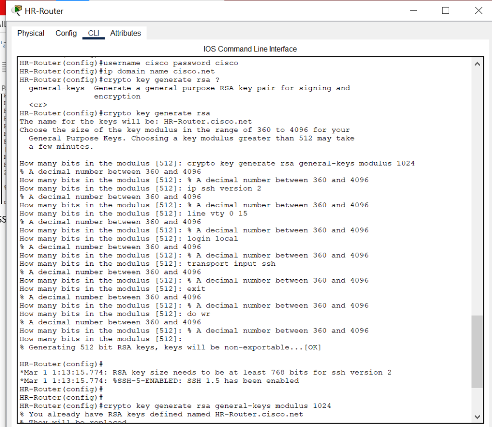The width and height of the screenshot is (492, 427).
Task: Click the '%SSH-5-ENABLED' log message
Action: (159, 381)
